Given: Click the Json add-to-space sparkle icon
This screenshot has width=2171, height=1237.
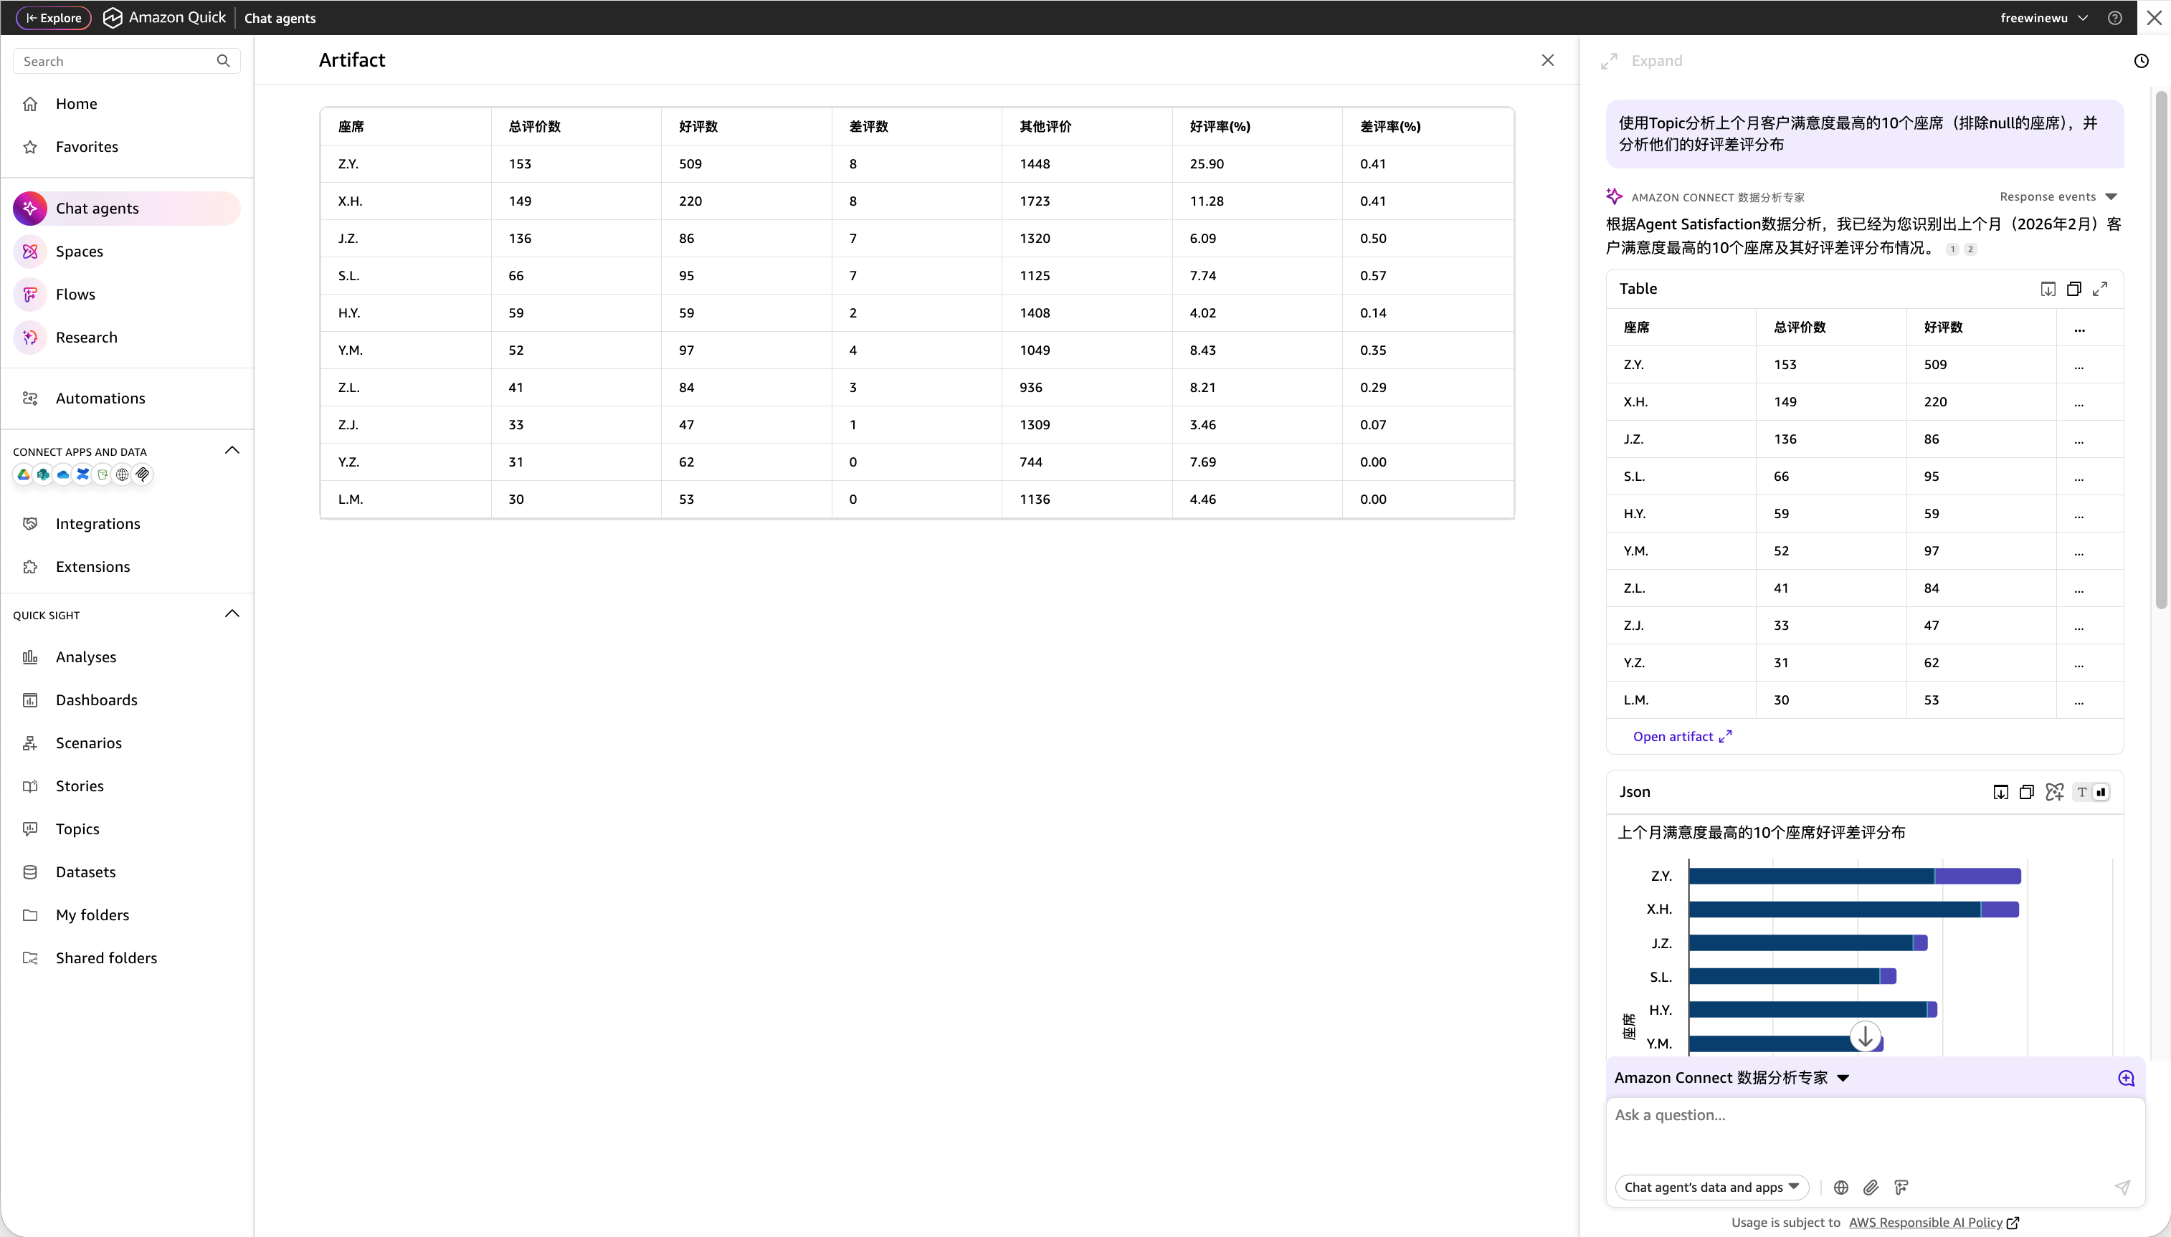Looking at the screenshot, I should pos(2053,792).
